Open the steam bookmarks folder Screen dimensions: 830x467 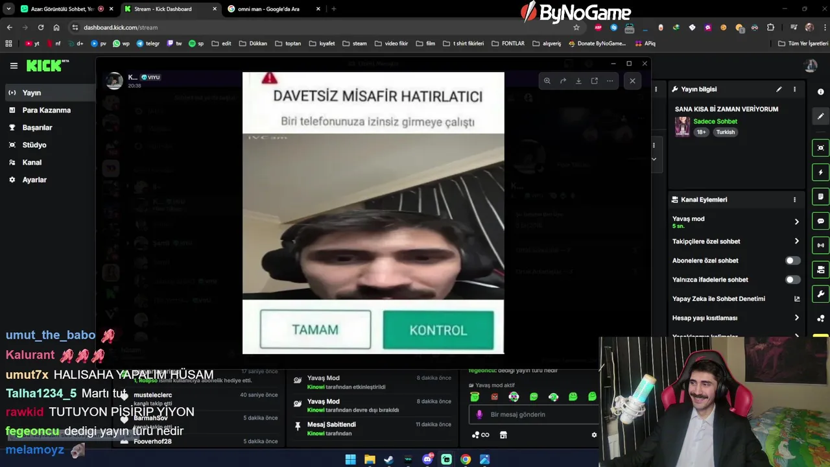(x=354, y=43)
